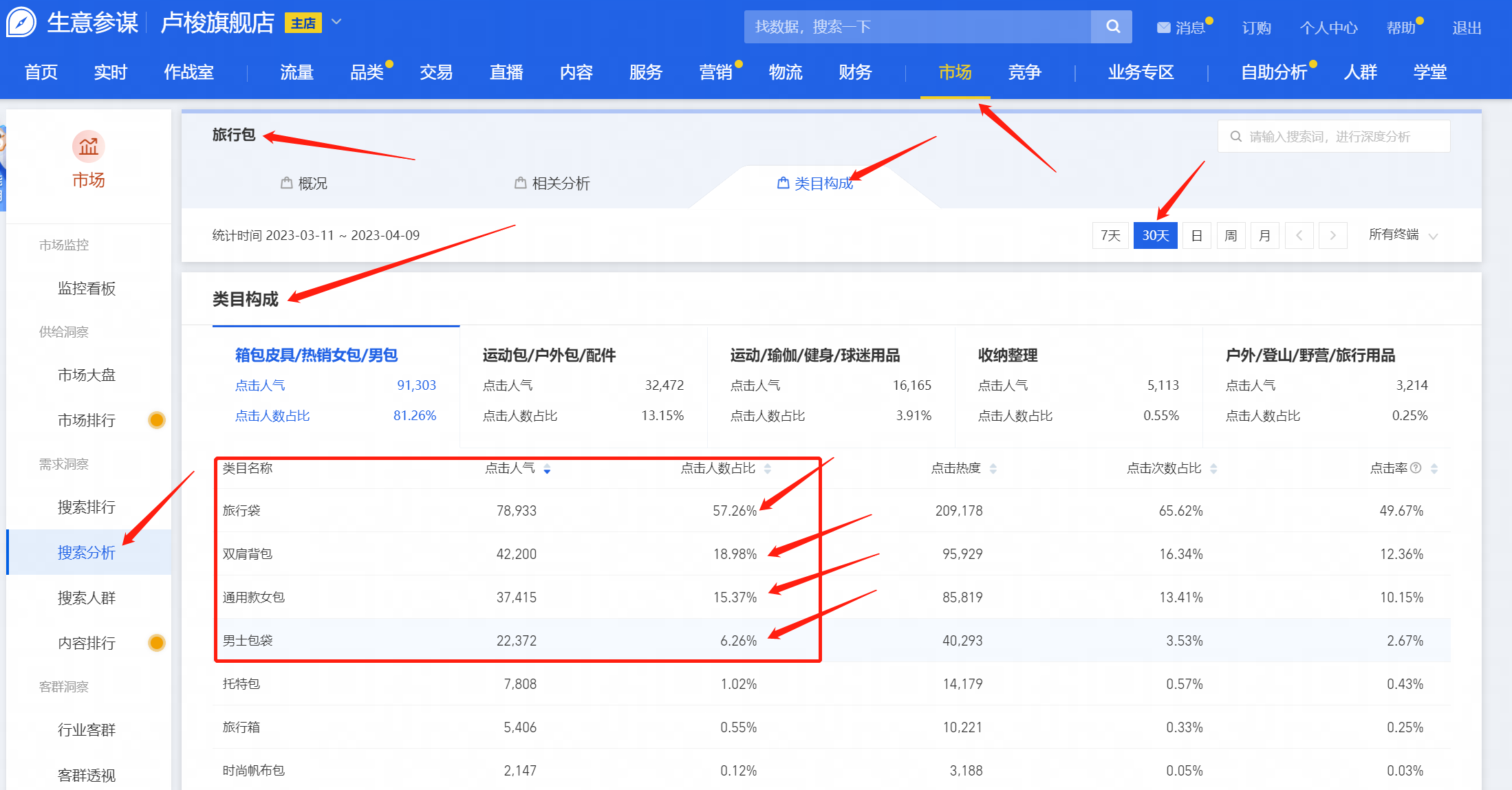The image size is (1512, 790).
Task: Expand the 所有终端 terminal dropdown
Action: pos(1403,235)
